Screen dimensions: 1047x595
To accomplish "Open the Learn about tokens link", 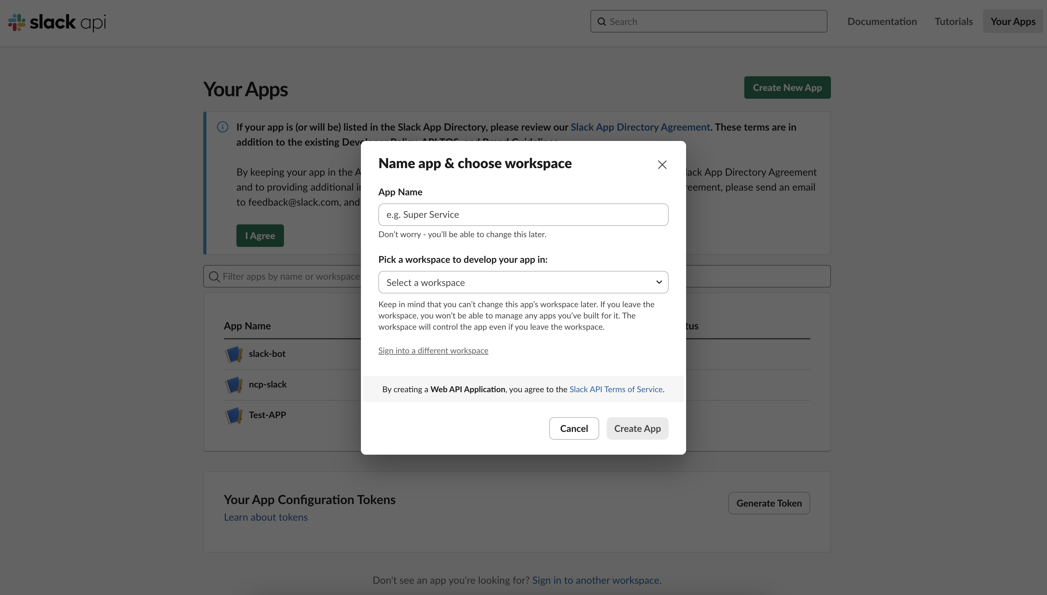I will 266,517.
